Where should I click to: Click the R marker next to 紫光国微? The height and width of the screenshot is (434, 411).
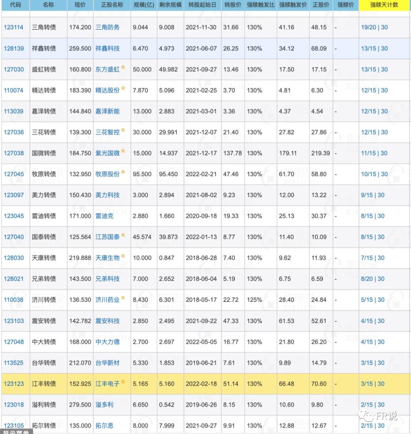123,151
